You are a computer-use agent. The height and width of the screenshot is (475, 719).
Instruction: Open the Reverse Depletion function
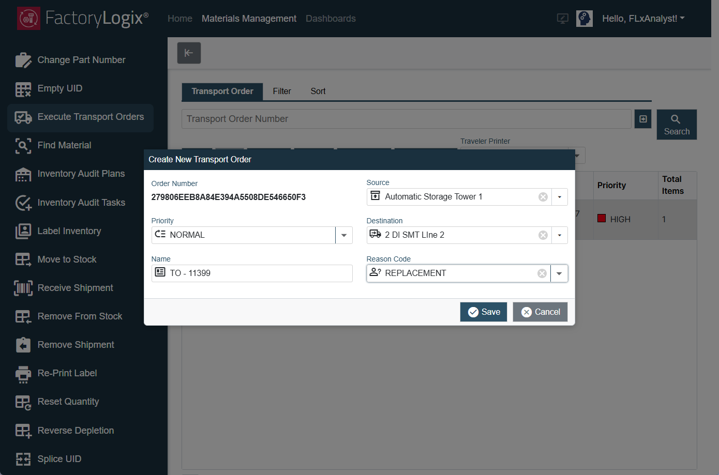(x=23, y=430)
